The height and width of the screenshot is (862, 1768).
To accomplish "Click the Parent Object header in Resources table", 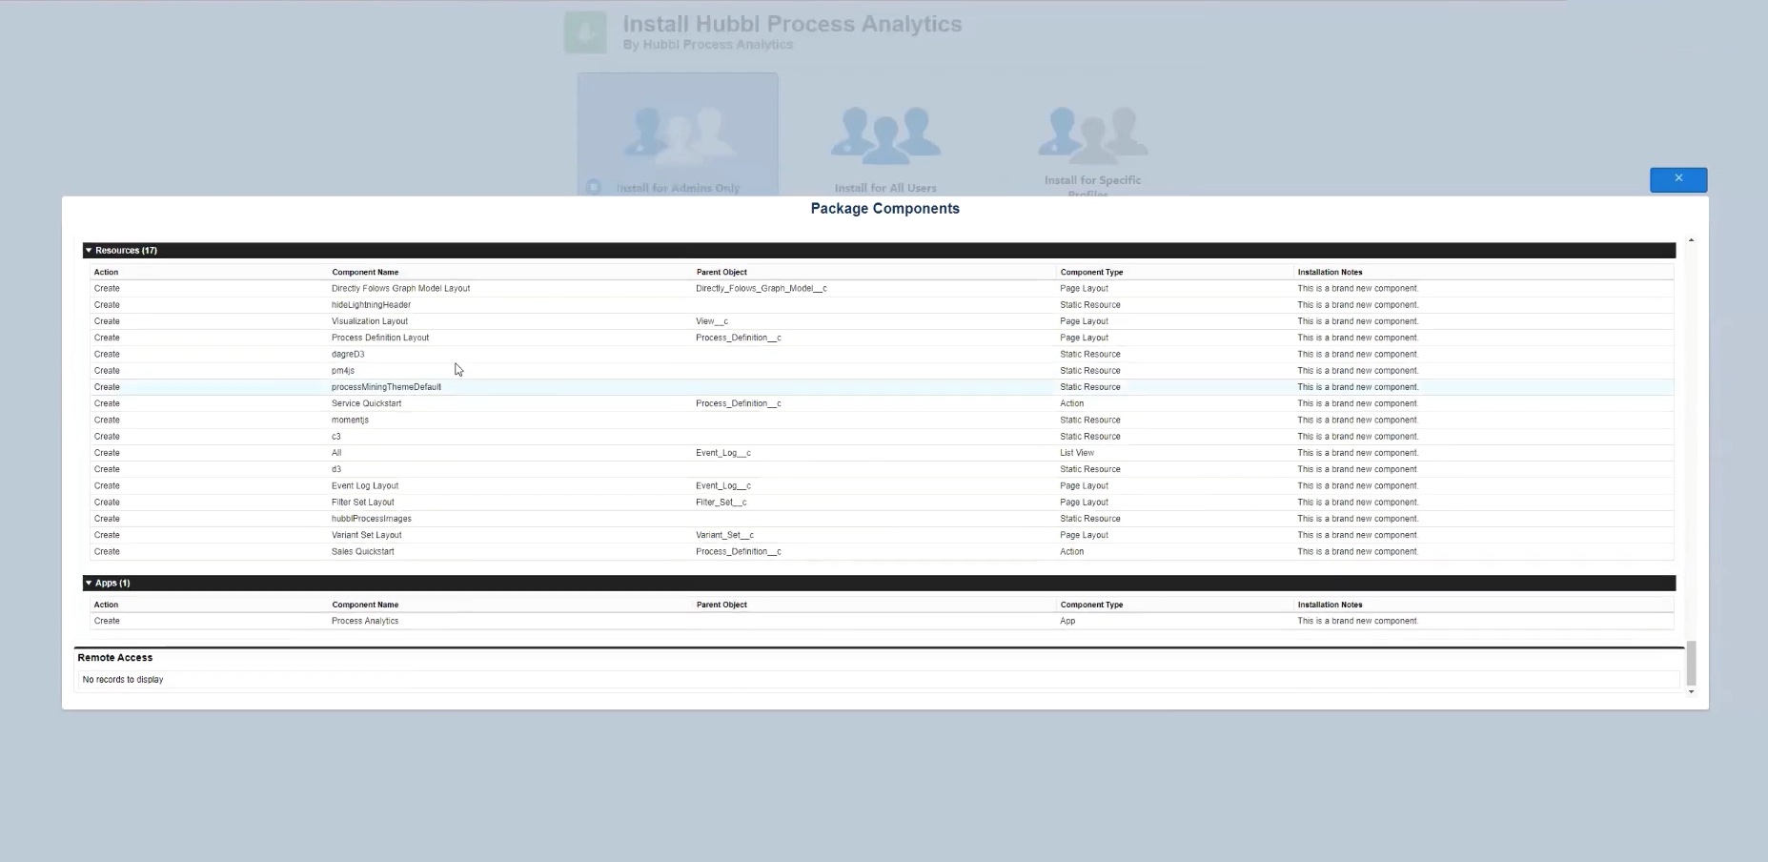I will [721, 272].
